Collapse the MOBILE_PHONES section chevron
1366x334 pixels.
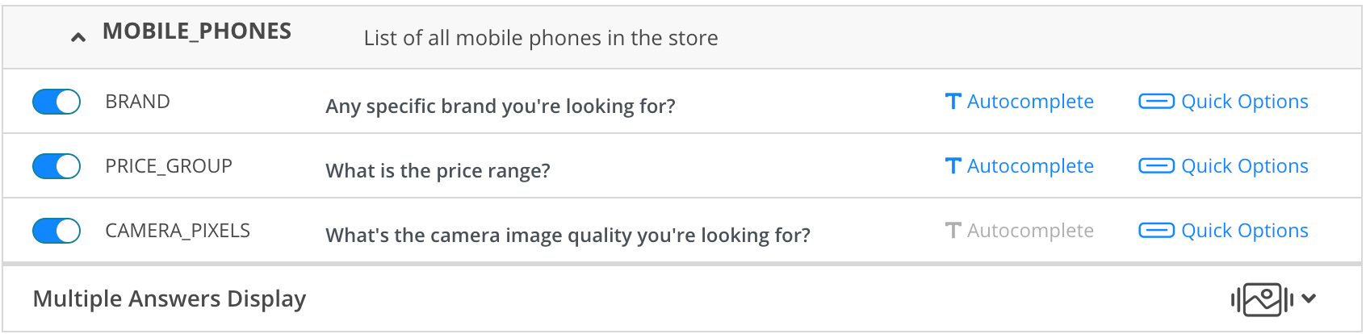78,37
